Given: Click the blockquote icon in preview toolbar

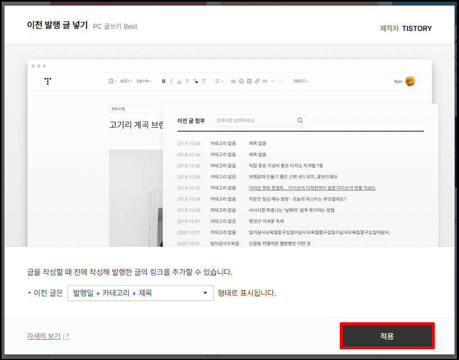Looking at the screenshot, I should [x=233, y=81].
